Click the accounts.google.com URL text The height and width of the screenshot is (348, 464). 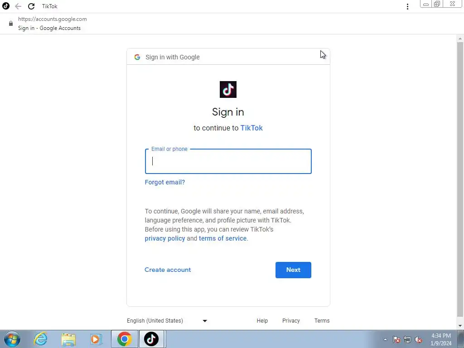click(53, 19)
